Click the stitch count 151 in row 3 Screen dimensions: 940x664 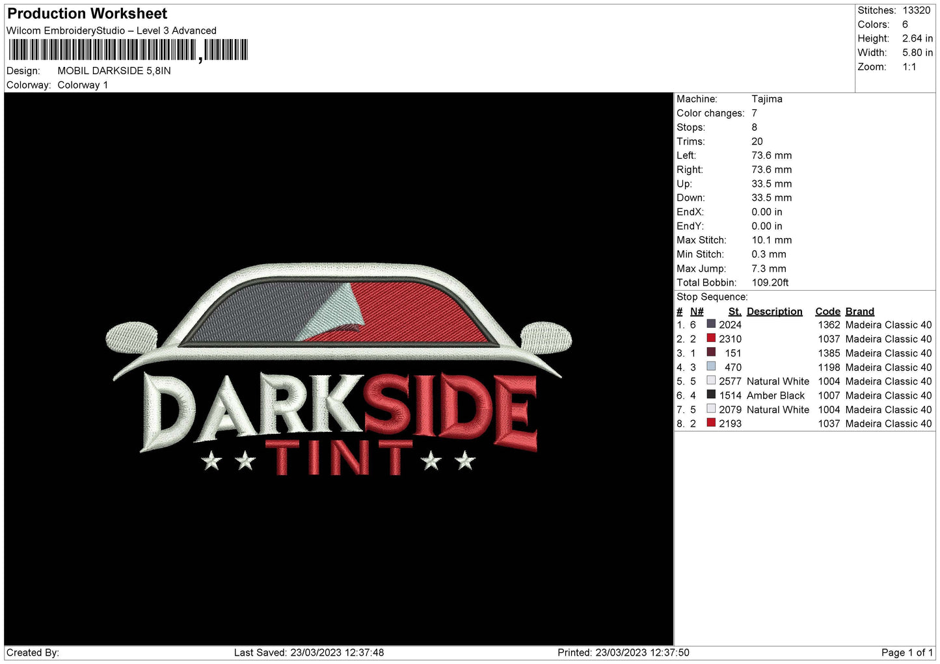point(733,353)
